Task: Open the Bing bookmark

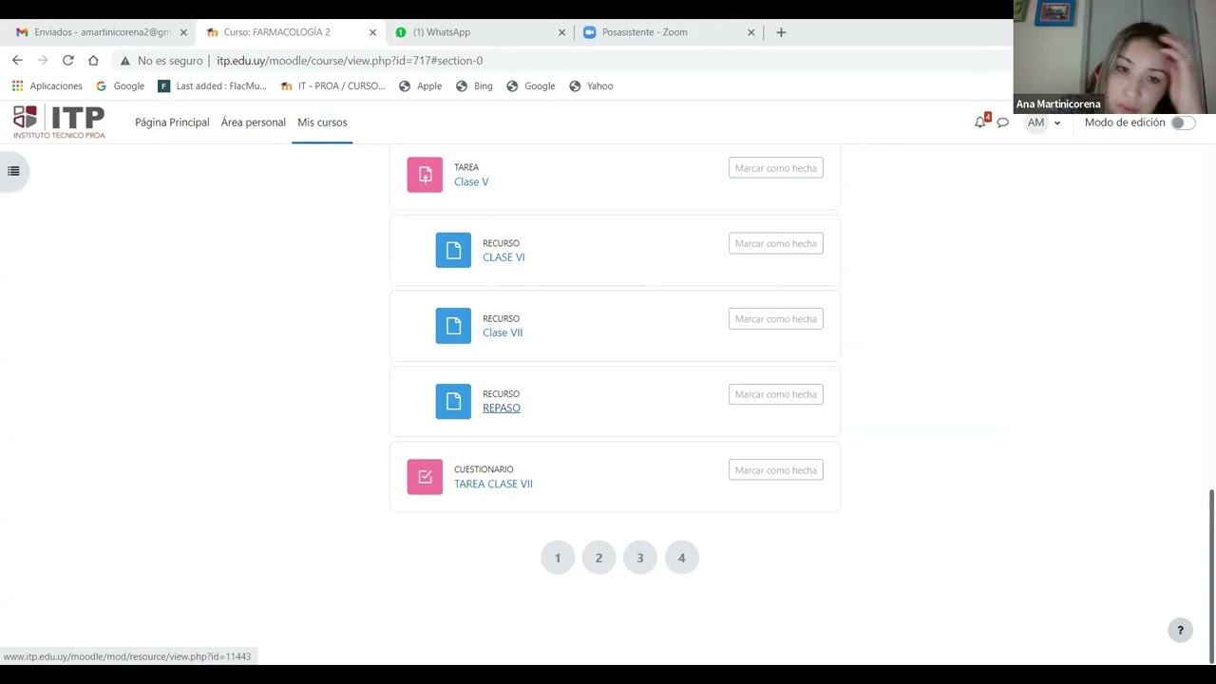Action: (x=474, y=85)
